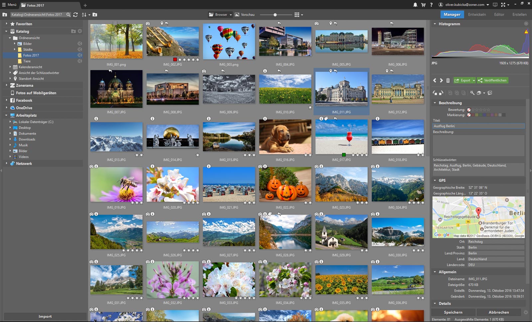This screenshot has height=322, width=532.
Task: Open Katalog settings gear icon
Action: tap(80, 31)
